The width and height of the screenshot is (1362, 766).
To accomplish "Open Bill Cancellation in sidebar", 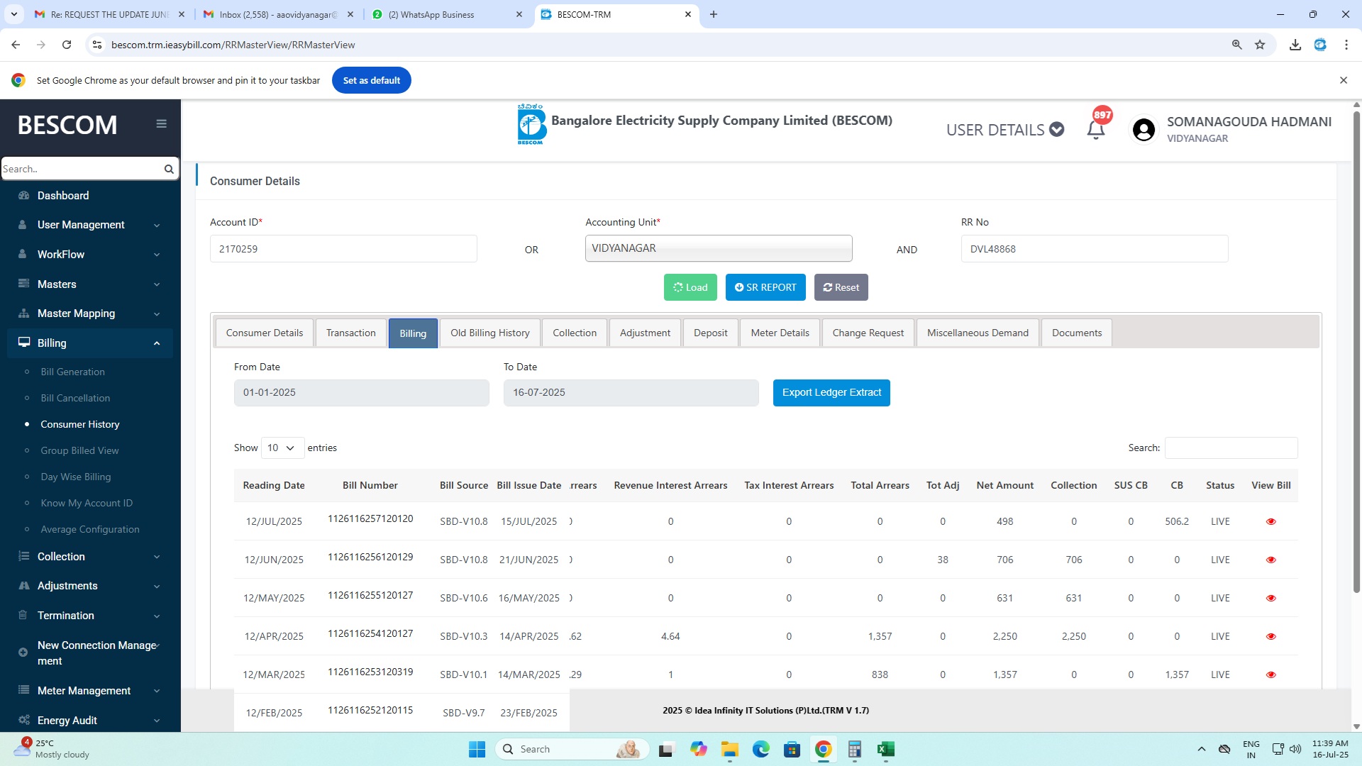I will [75, 398].
